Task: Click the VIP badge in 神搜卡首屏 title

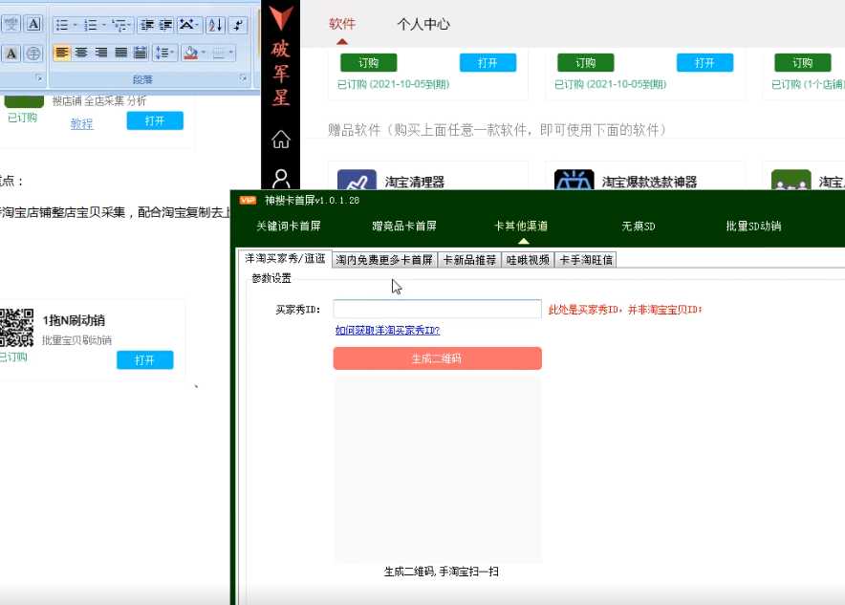Action: (248, 201)
